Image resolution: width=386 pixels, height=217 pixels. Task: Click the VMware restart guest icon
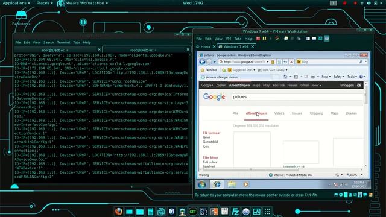click(277, 39)
